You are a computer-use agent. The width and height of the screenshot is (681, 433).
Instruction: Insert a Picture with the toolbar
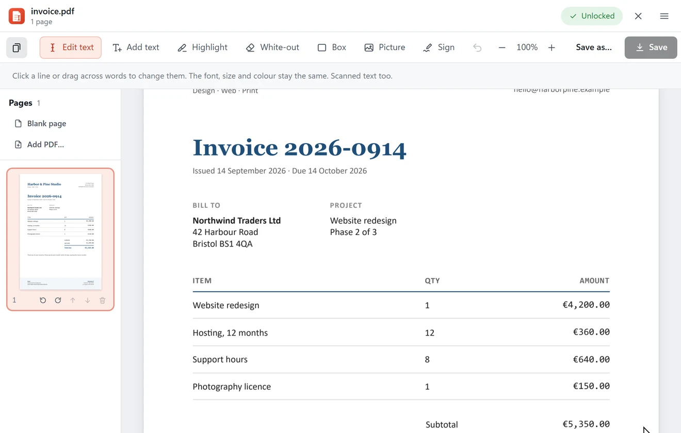tap(385, 47)
